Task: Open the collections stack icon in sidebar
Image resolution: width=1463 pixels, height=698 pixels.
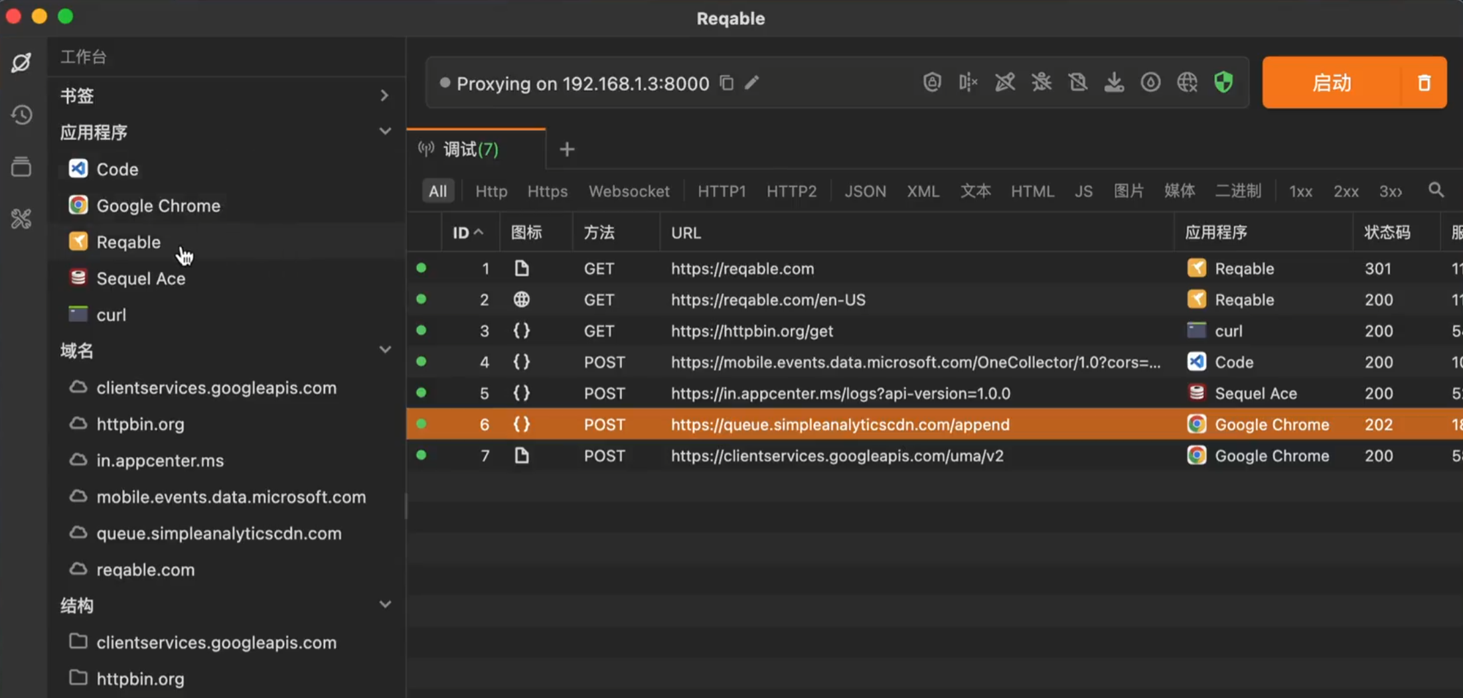Action: [x=21, y=167]
